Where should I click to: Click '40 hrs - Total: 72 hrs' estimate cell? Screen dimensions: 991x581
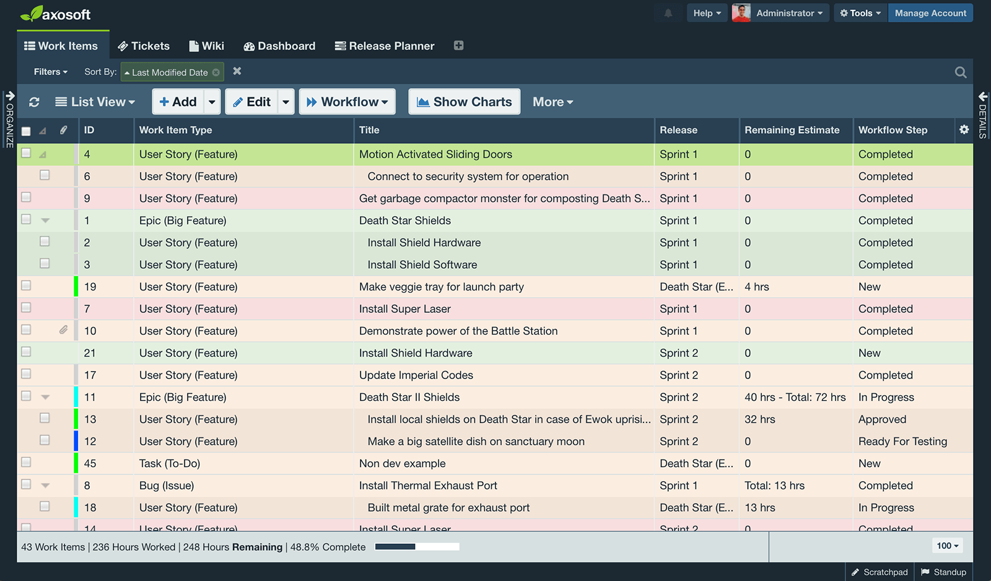[x=795, y=397]
